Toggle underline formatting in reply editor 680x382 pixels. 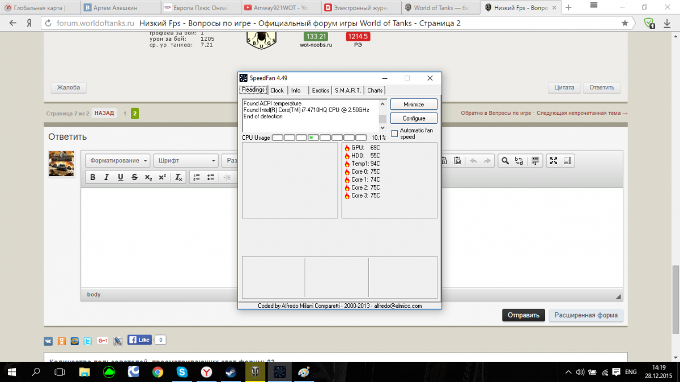pyautogui.click(x=120, y=177)
